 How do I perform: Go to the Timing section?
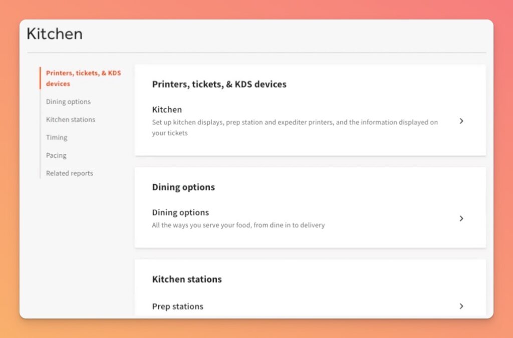pos(56,138)
